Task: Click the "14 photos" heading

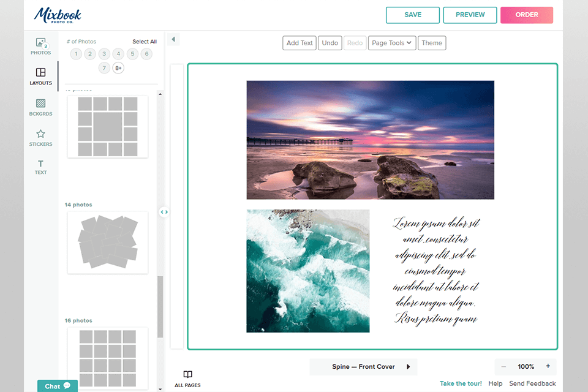Action: coord(78,205)
